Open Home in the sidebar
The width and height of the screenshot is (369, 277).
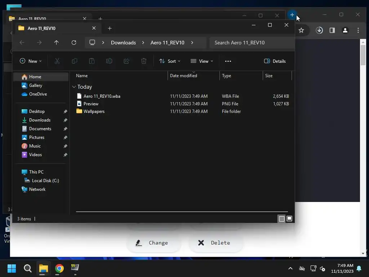41,77
